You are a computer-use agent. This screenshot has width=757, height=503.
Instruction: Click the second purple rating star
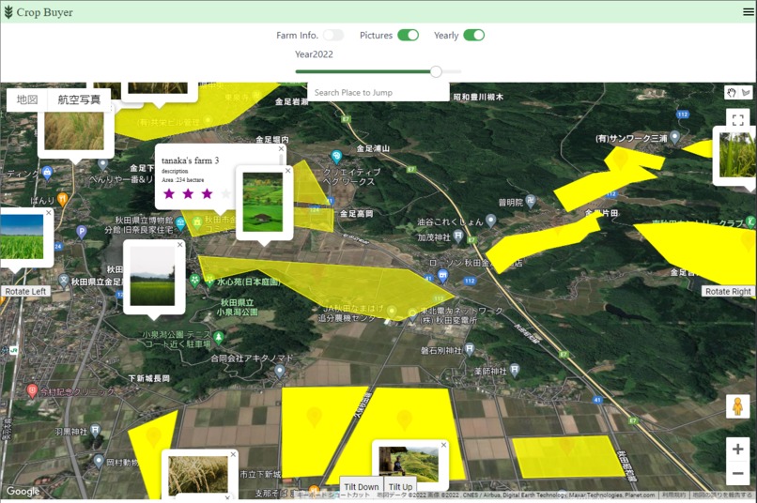click(x=188, y=194)
